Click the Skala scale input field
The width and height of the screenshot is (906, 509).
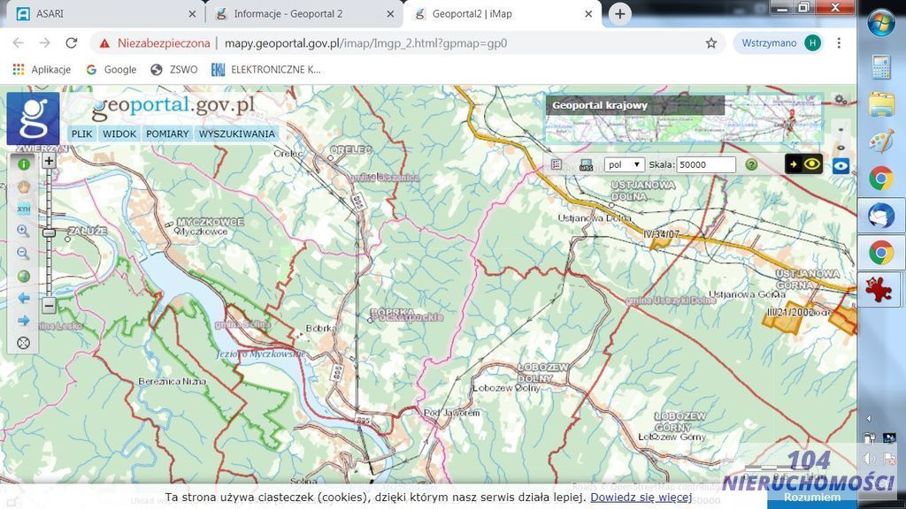(x=706, y=165)
